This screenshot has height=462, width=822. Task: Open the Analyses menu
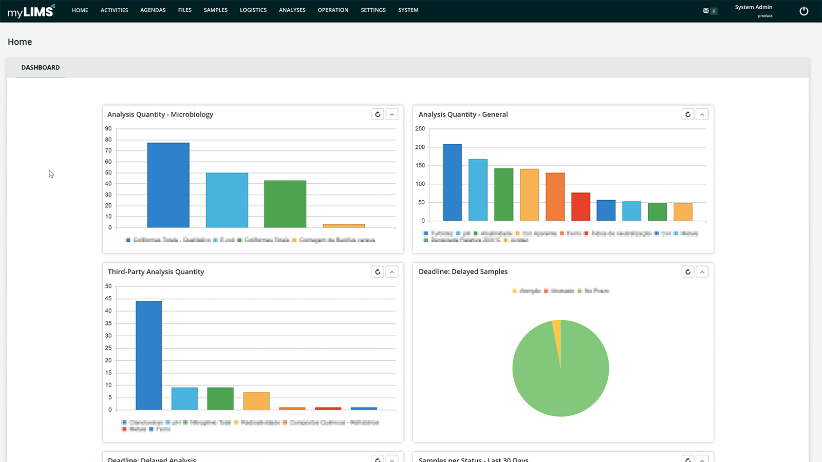tap(292, 10)
